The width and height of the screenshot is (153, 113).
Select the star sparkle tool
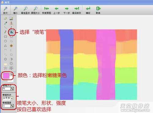pos(6,68)
